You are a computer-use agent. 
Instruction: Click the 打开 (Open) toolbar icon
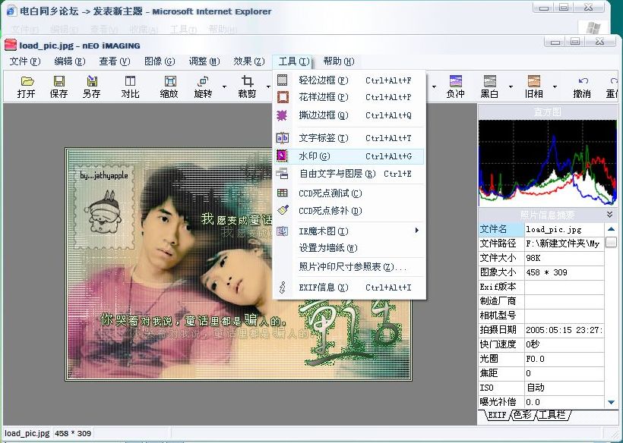click(27, 86)
